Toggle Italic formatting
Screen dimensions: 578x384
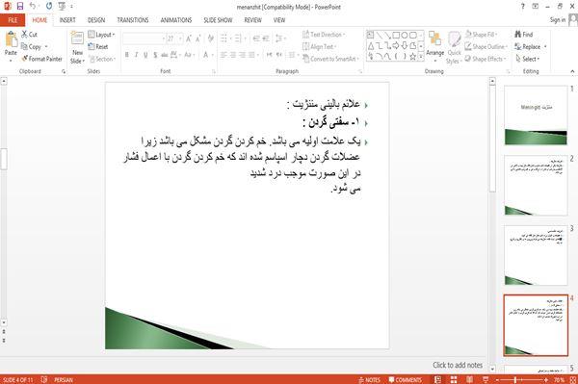[x=136, y=55]
